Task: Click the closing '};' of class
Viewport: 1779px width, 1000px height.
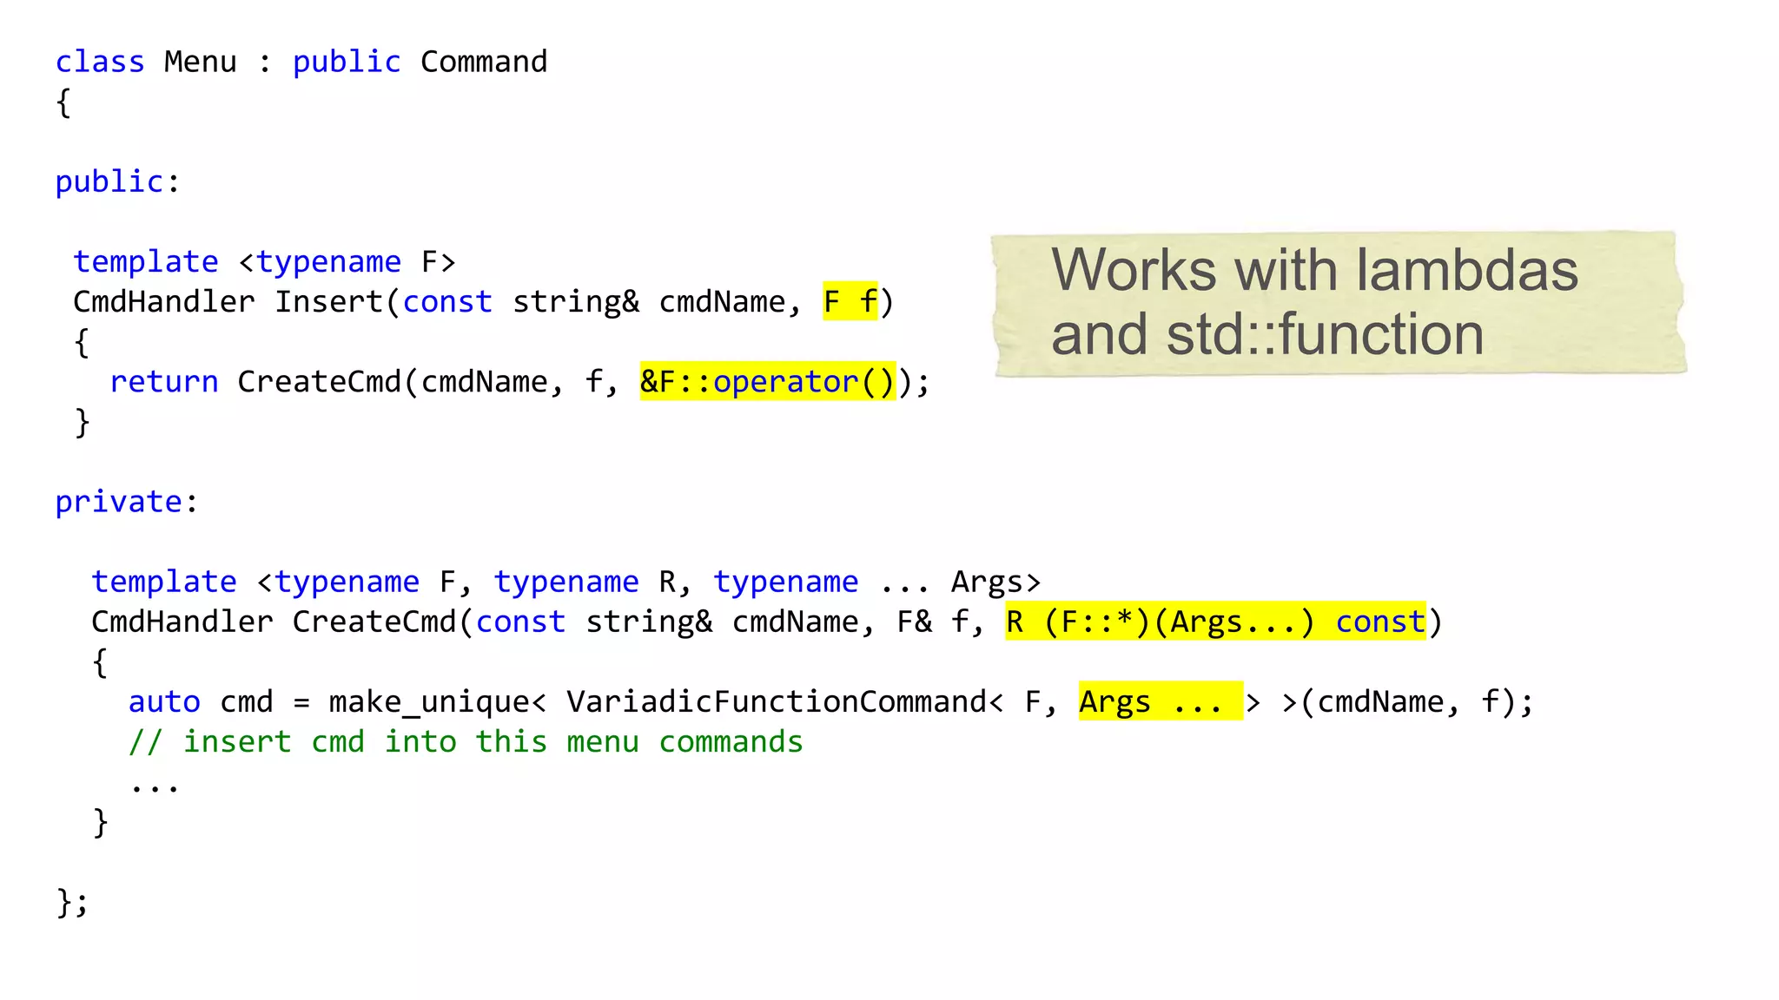Action: 72,902
